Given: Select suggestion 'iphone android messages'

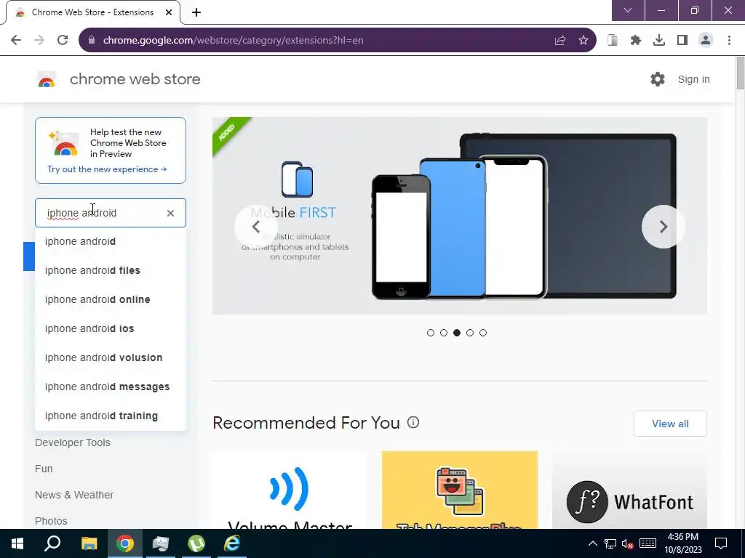Looking at the screenshot, I should [111, 387].
